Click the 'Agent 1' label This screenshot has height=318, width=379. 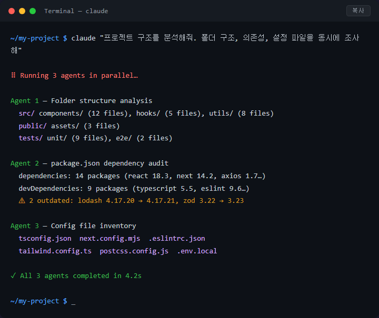pos(25,100)
